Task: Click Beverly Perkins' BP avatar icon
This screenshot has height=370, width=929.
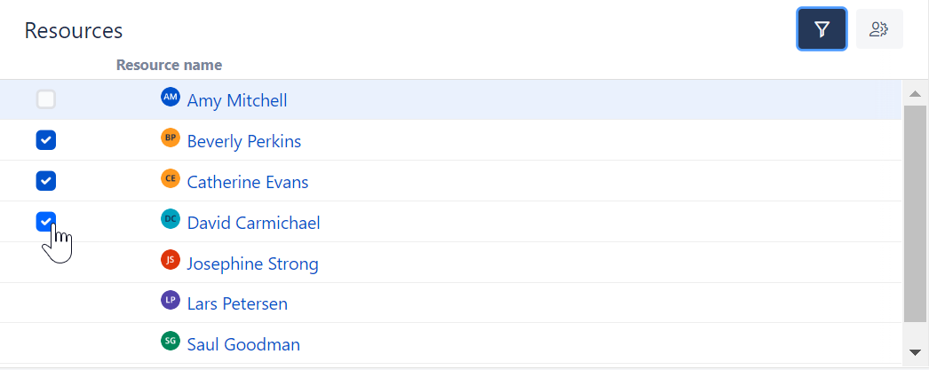Action: coord(171,138)
